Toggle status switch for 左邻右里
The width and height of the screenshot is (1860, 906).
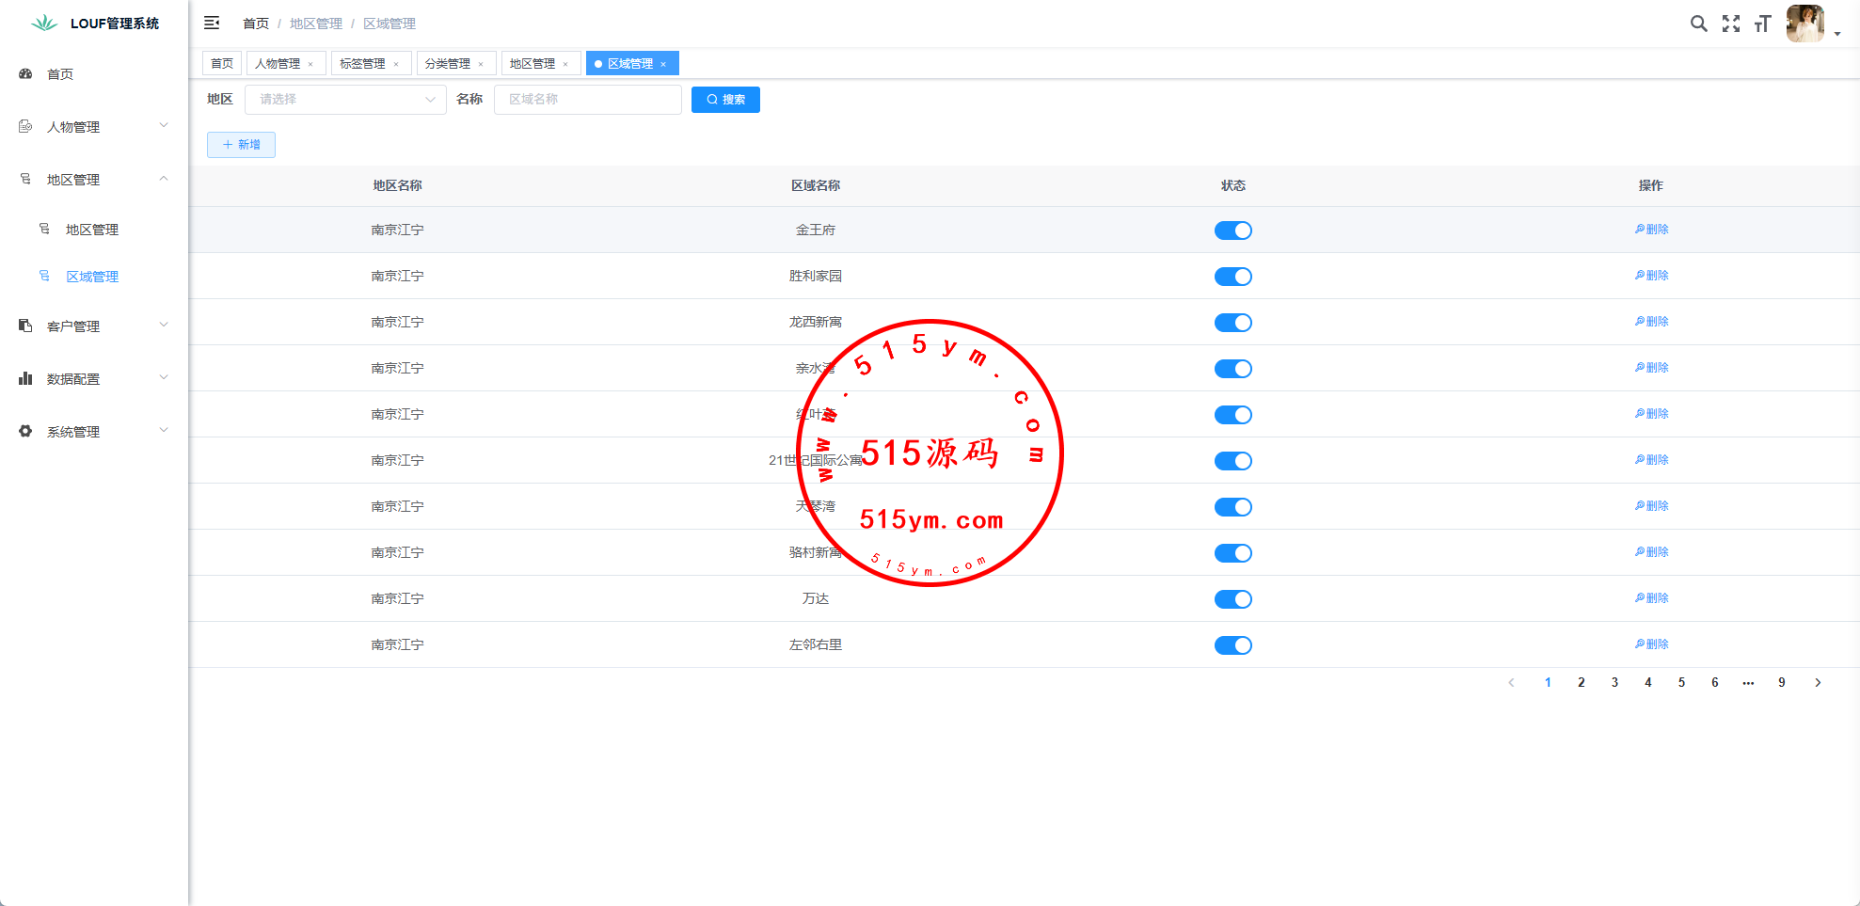(x=1232, y=645)
